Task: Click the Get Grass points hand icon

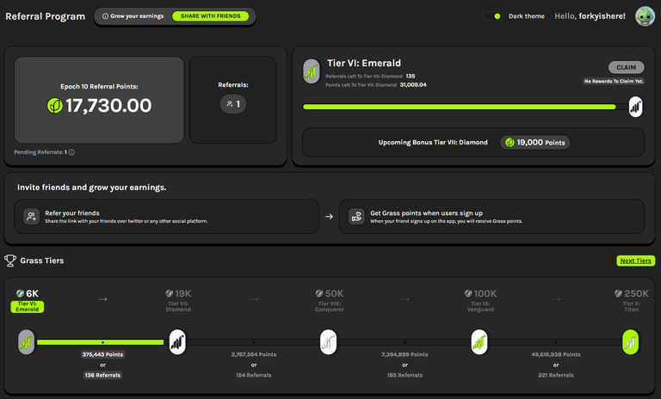Action: 356,217
